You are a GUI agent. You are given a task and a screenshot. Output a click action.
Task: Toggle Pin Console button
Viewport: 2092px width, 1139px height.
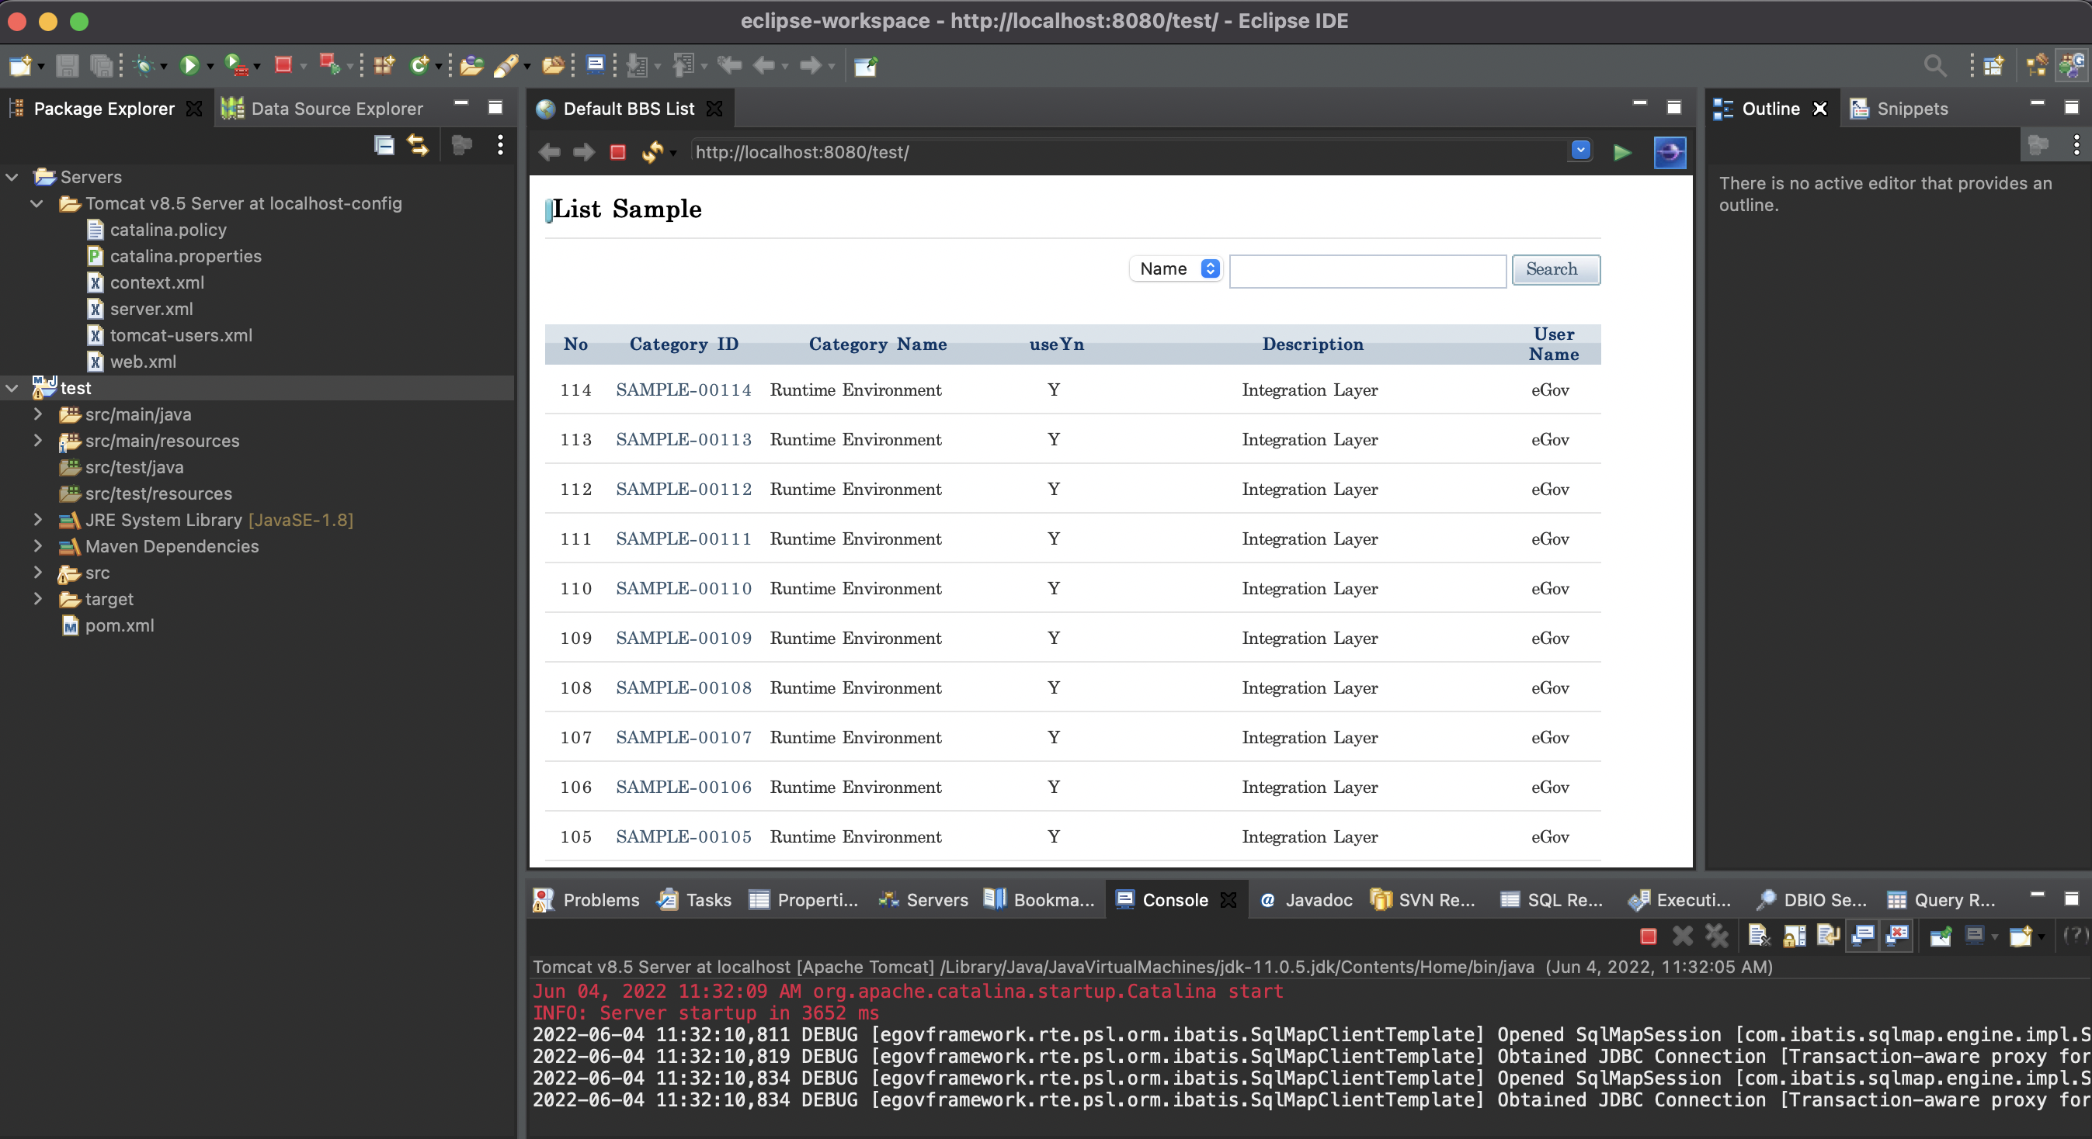point(1940,936)
